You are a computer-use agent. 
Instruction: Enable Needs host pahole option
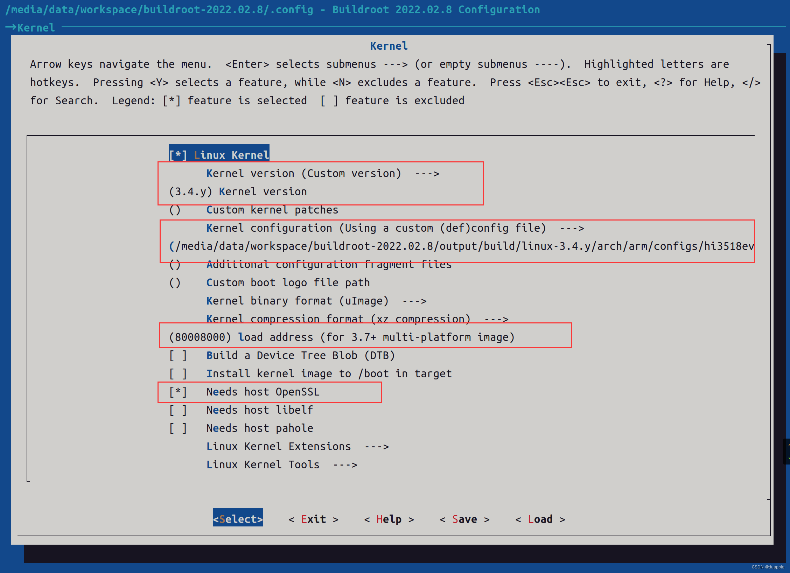pos(259,428)
